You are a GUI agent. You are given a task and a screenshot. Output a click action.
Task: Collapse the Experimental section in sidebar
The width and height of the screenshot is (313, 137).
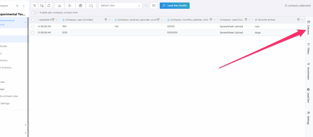[25, 22]
